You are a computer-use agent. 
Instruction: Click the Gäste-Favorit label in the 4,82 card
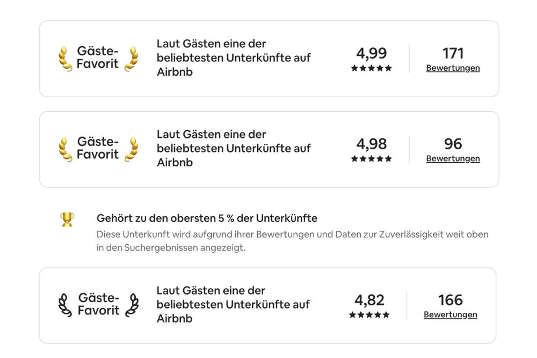98,304
